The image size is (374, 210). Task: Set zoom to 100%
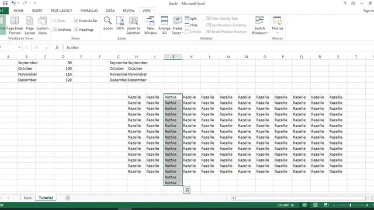click(120, 23)
